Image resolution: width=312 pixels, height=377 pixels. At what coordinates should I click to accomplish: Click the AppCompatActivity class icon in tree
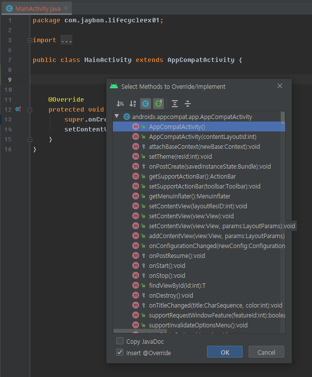pyautogui.click(x=126, y=117)
